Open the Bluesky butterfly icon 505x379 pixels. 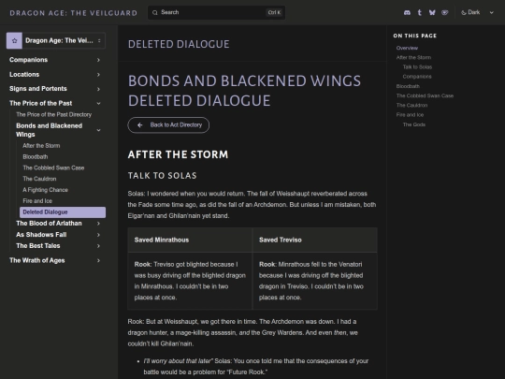432,12
